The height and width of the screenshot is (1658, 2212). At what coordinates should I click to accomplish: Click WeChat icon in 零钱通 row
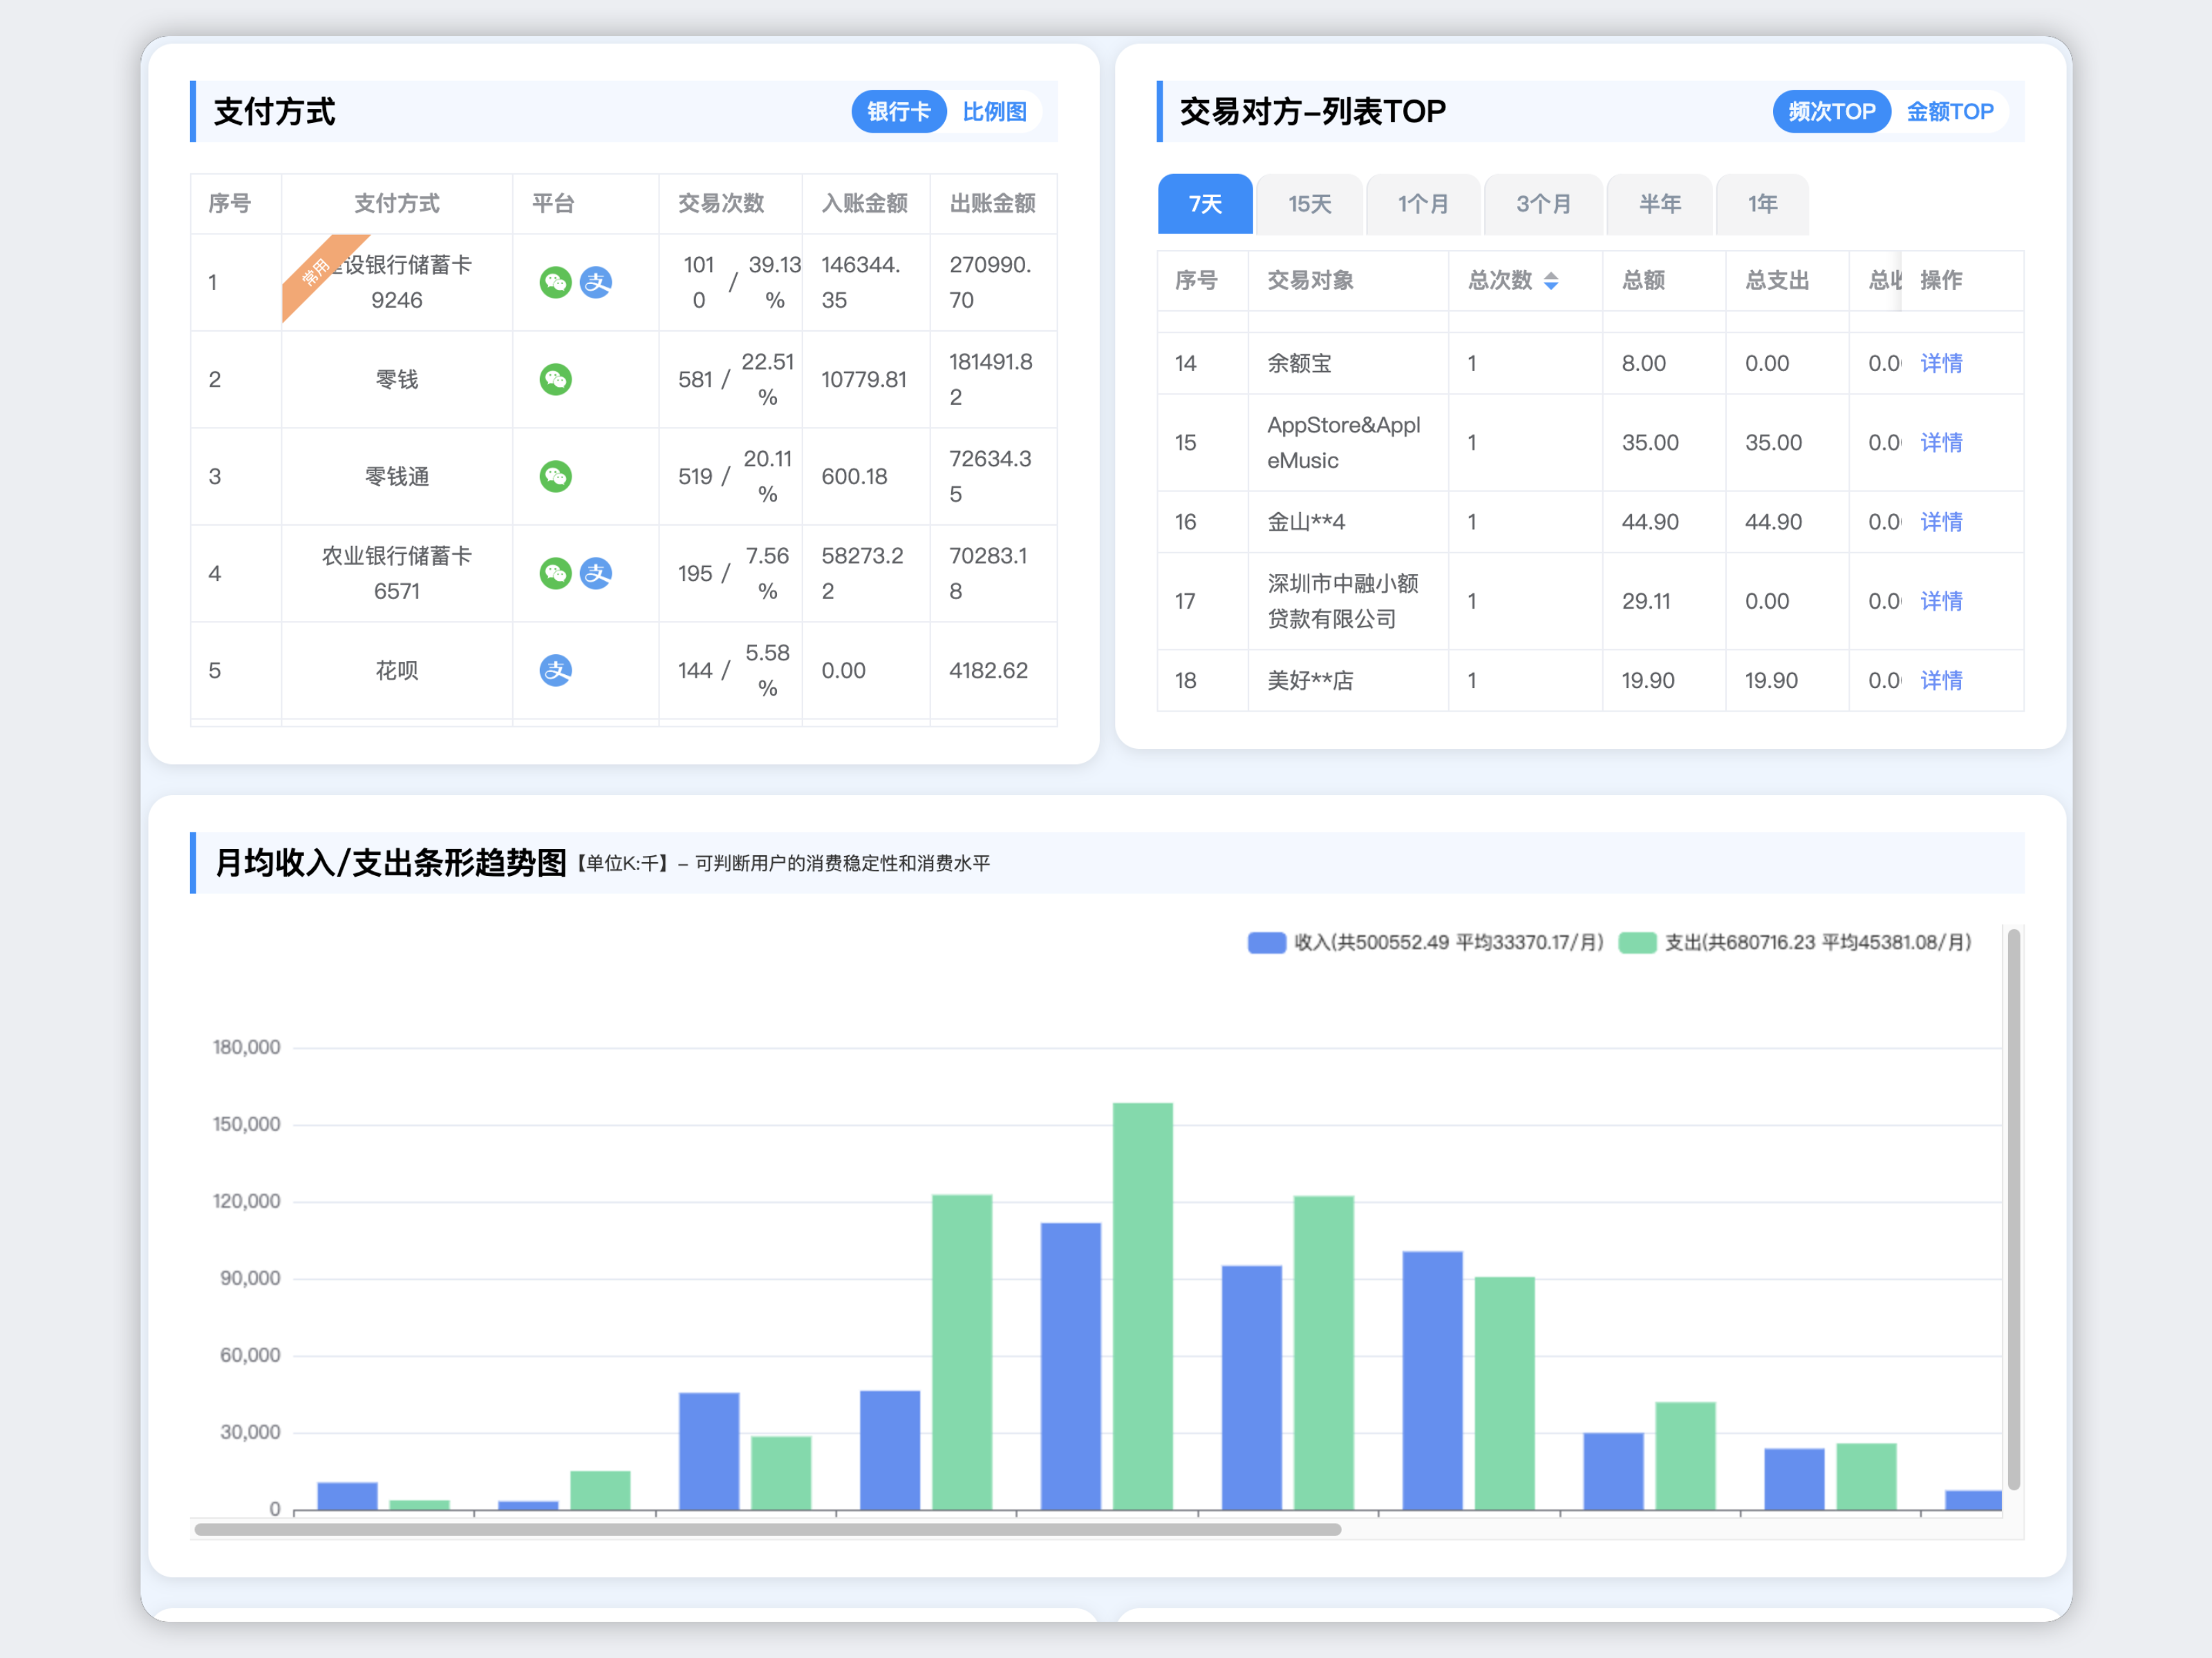(x=555, y=477)
